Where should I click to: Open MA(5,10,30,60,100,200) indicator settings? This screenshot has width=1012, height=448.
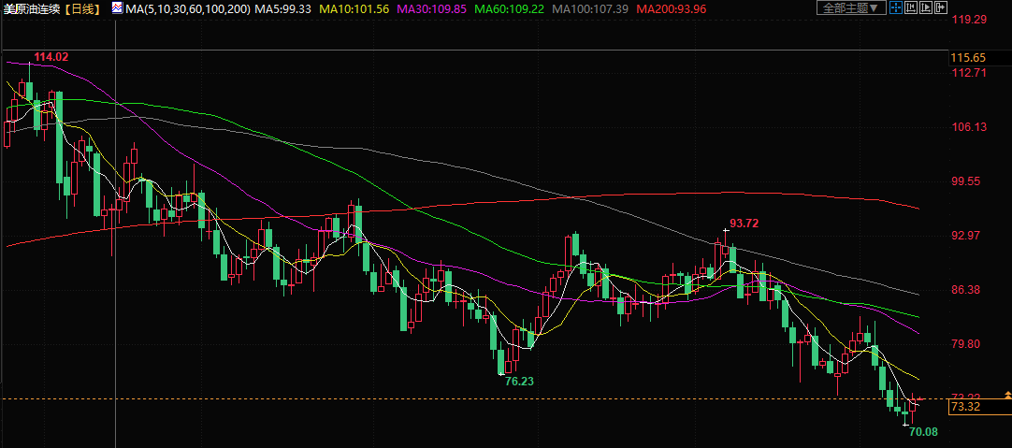coord(186,8)
